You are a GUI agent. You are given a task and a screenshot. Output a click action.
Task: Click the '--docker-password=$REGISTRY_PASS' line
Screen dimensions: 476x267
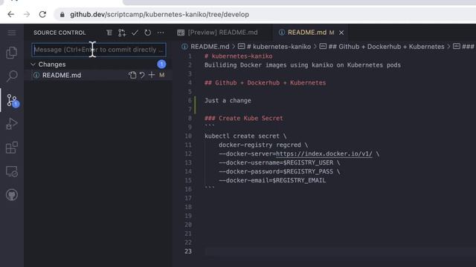pos(280,171)
